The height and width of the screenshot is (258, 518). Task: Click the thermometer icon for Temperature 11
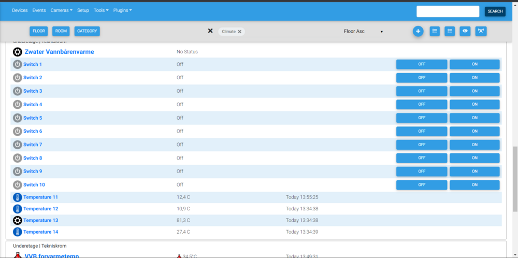tap(18, 197)
